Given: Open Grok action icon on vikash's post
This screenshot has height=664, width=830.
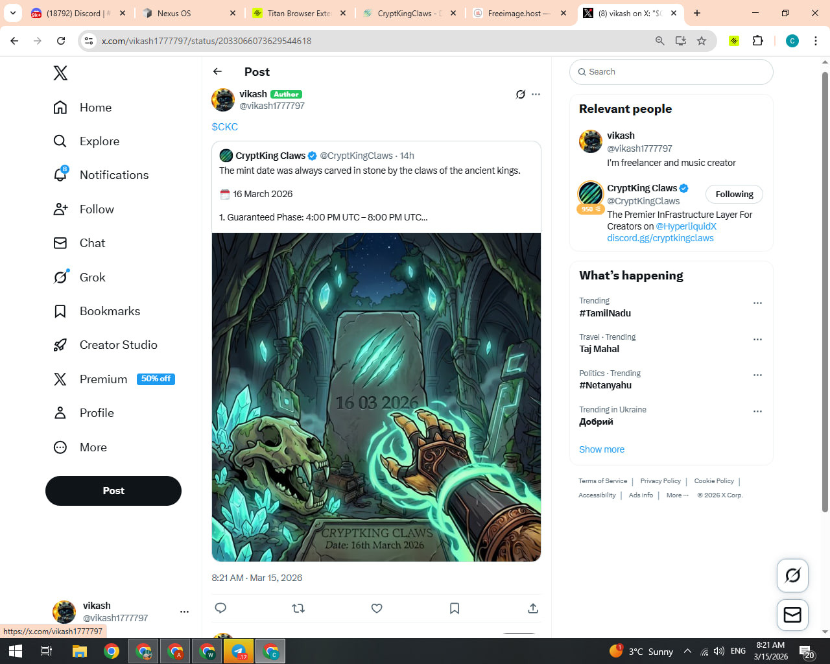Looking at the screenshot, I should tap(520, 95).
